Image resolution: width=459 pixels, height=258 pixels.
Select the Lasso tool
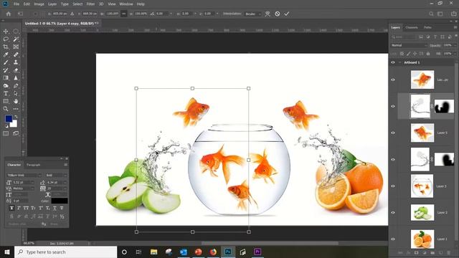pyautogui.click(x=6, y=39)
